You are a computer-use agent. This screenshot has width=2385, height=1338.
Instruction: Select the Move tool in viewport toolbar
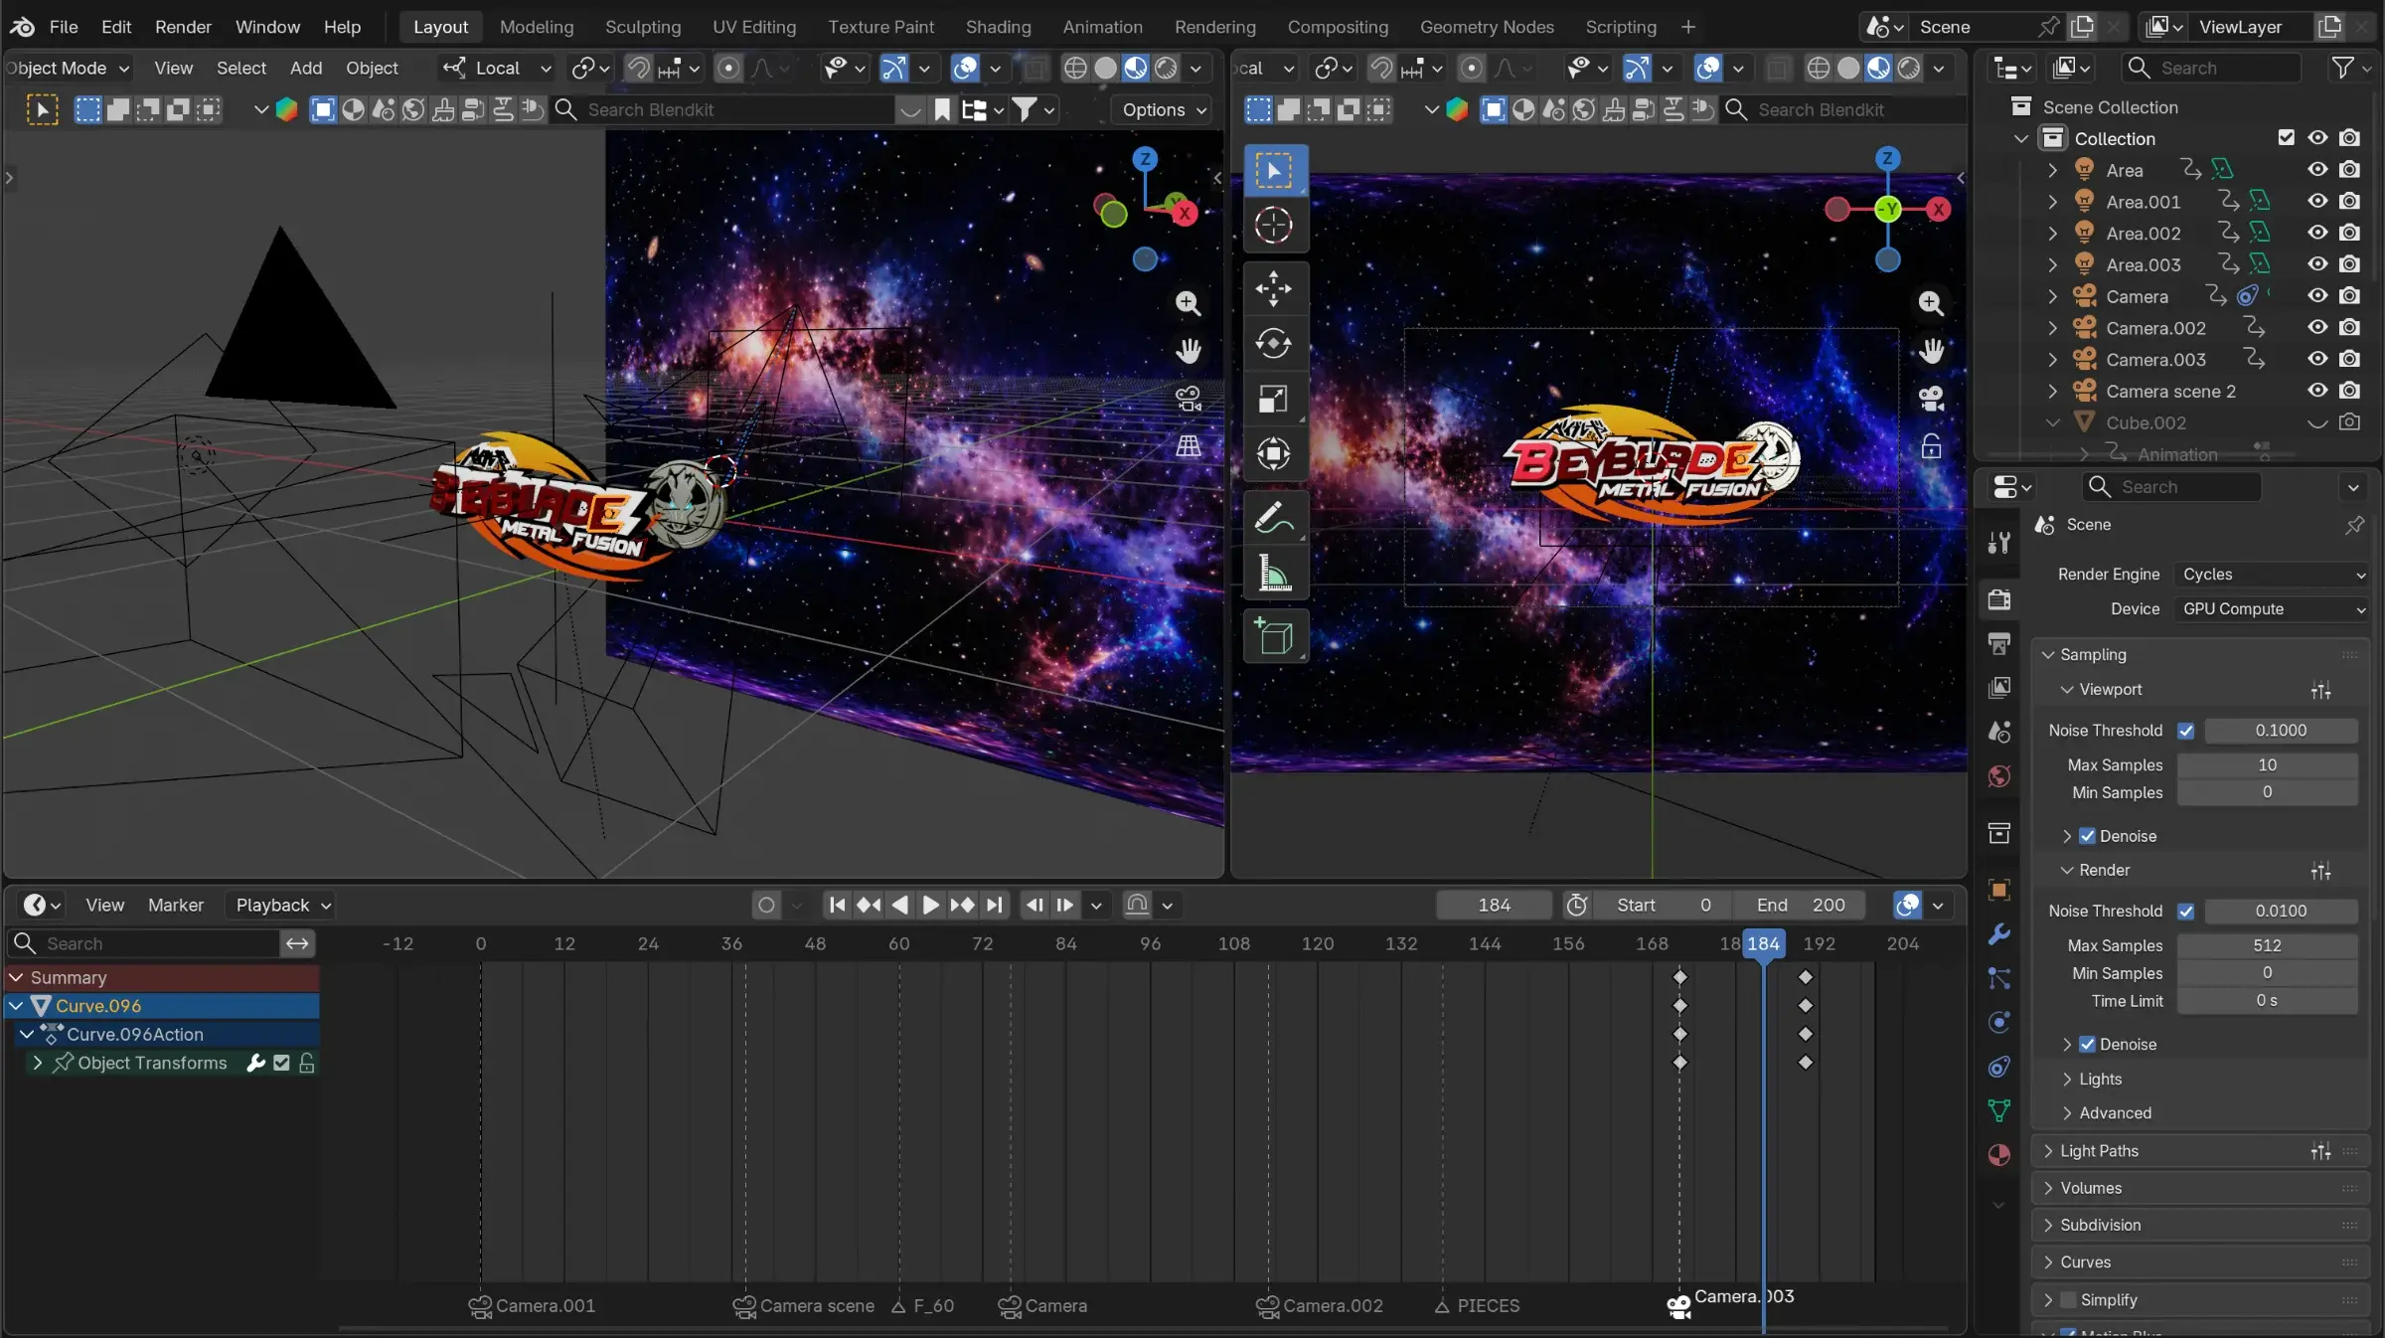(1274, 289)
